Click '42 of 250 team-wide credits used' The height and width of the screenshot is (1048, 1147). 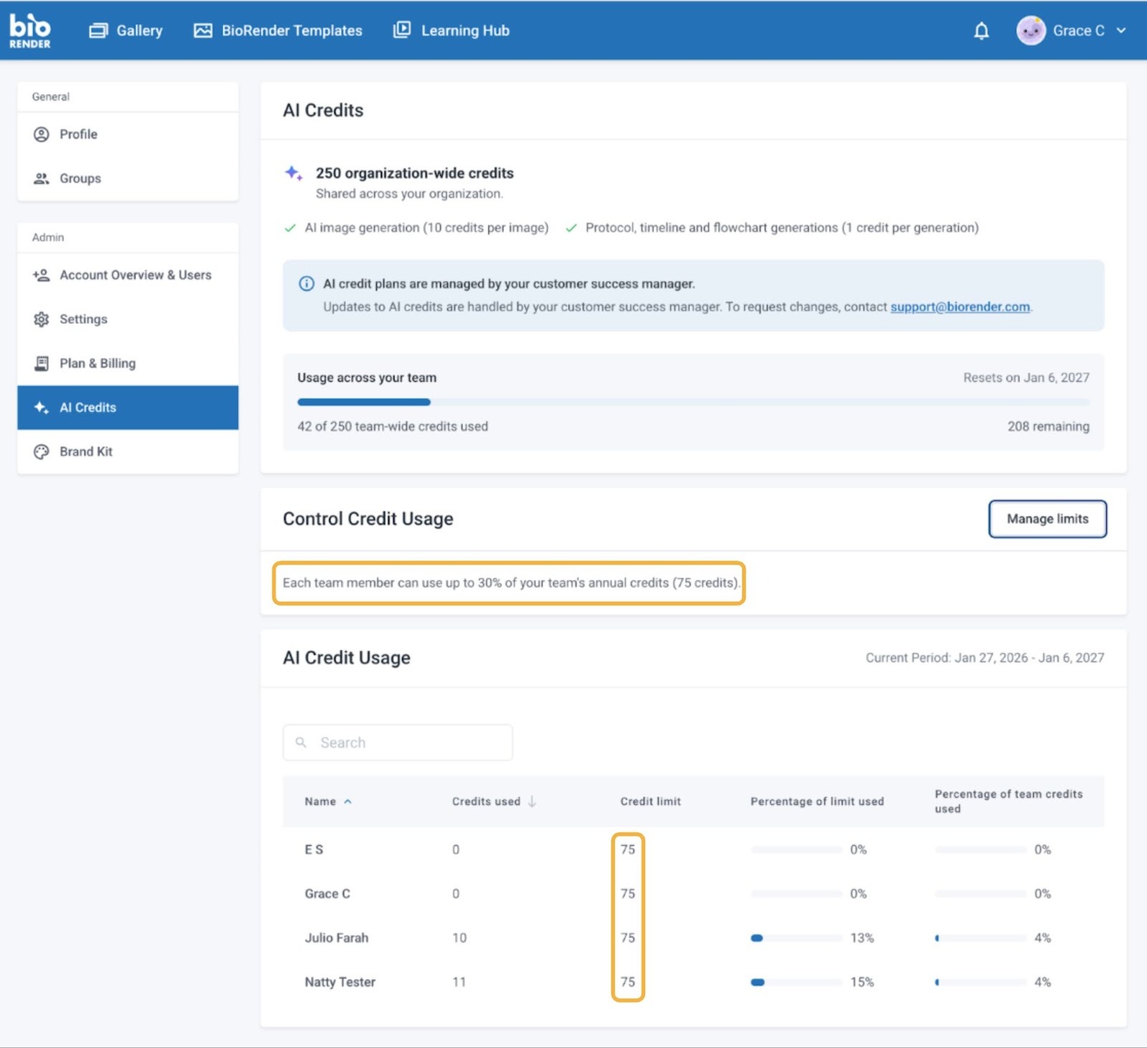click(393, 426)
